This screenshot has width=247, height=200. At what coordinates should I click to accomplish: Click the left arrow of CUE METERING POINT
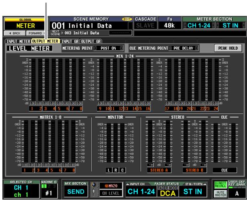tap(170, 48)
